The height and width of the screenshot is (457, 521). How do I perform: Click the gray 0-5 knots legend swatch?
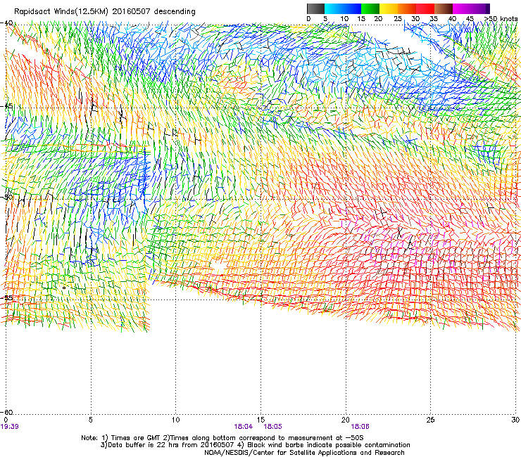315,8
